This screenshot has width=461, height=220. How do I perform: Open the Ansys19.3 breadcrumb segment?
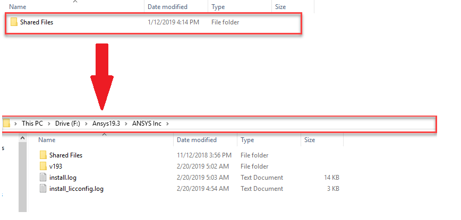point(106,124)
